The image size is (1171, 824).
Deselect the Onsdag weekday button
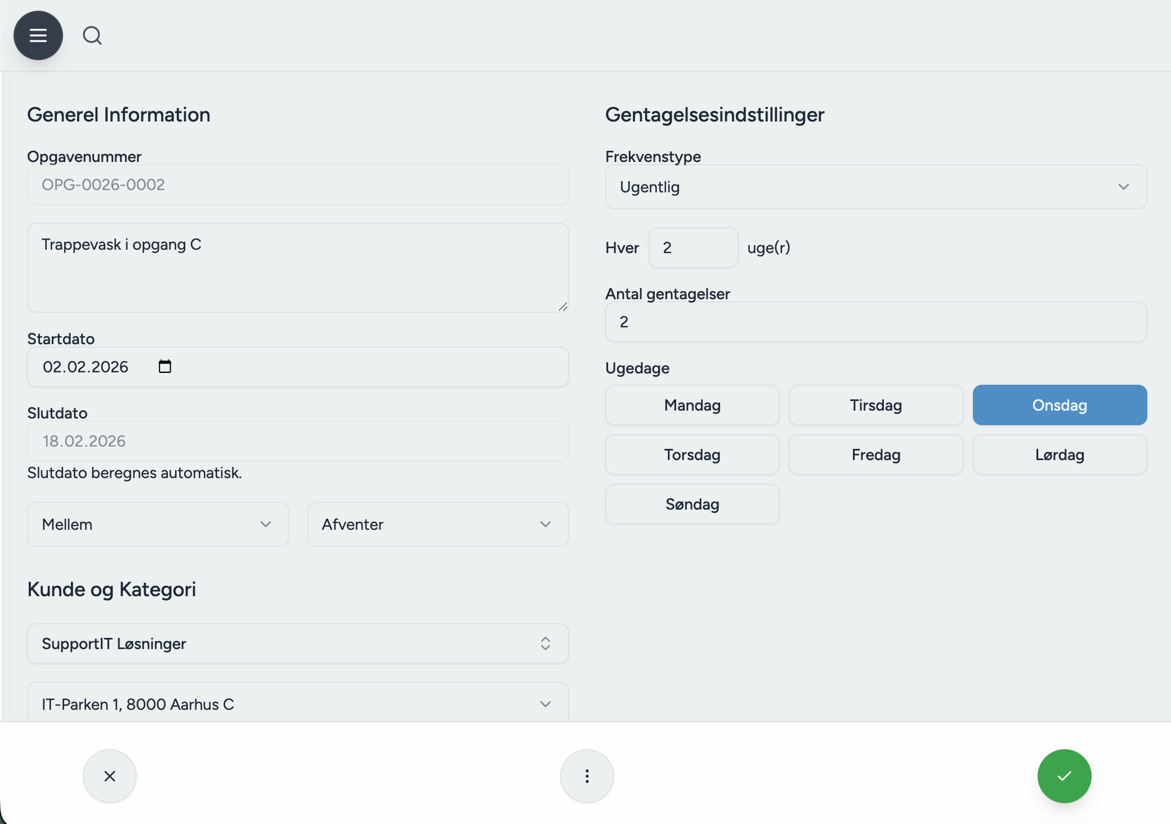tap(1060, 405)
